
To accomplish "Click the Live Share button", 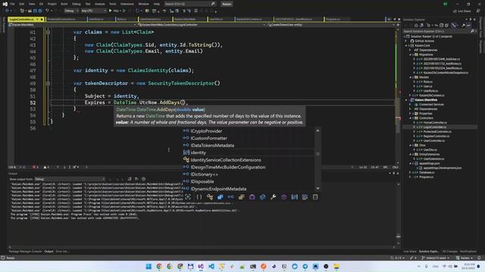I will (462, 11).
